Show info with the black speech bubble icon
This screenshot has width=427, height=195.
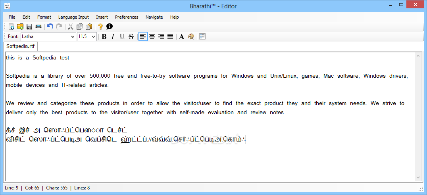point(110,27)
